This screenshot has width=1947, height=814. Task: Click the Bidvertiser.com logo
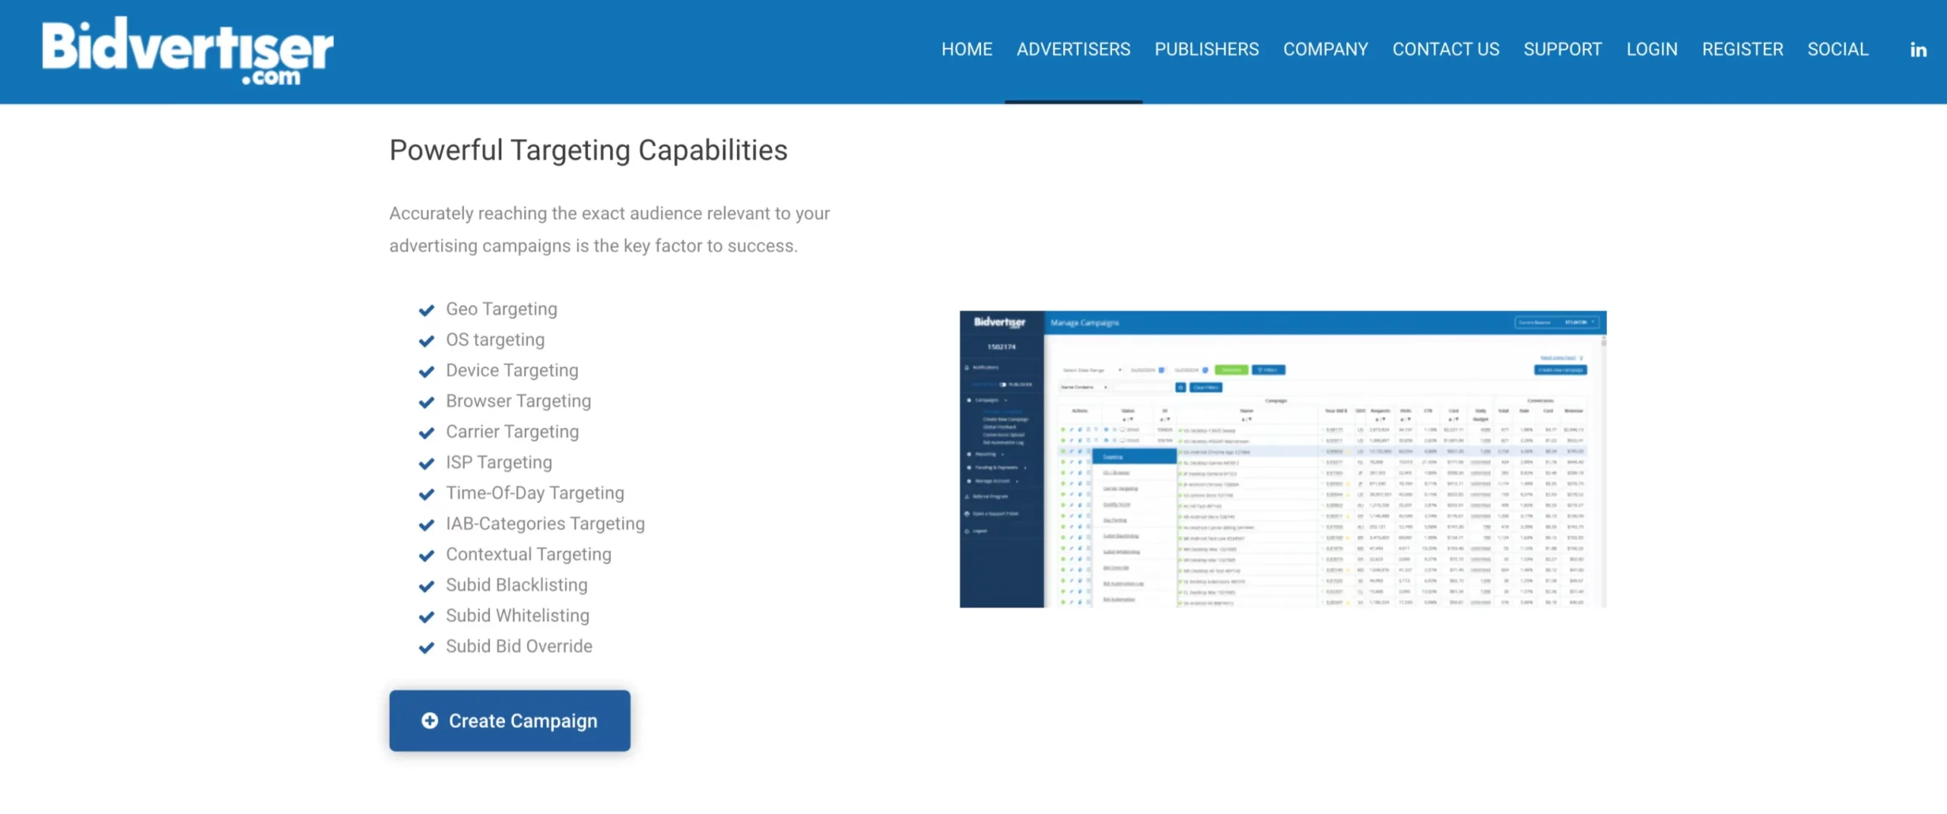(187, 50)
